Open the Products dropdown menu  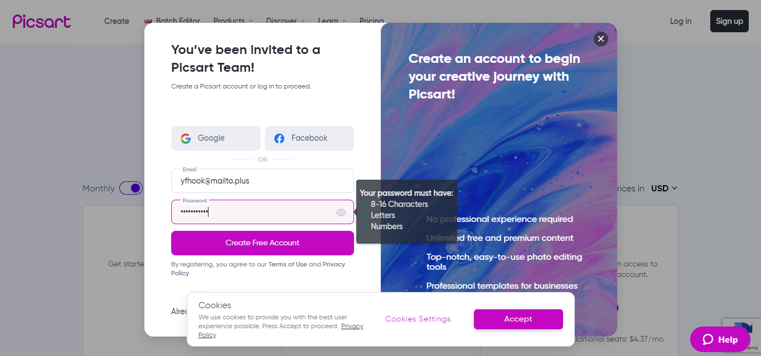pos(232,21)
